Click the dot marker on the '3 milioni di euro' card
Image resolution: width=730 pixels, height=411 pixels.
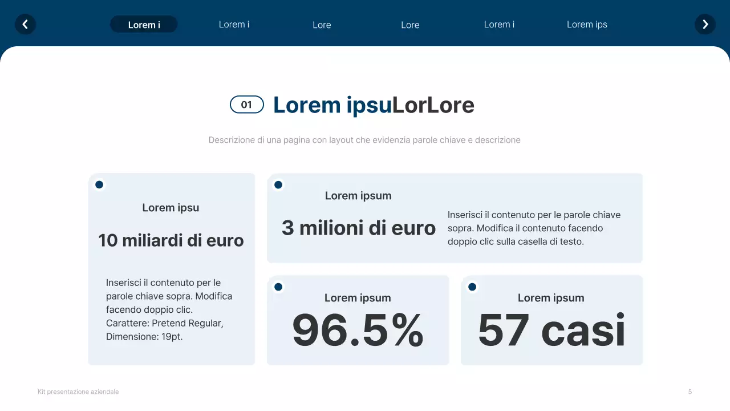tap(278, 184)
